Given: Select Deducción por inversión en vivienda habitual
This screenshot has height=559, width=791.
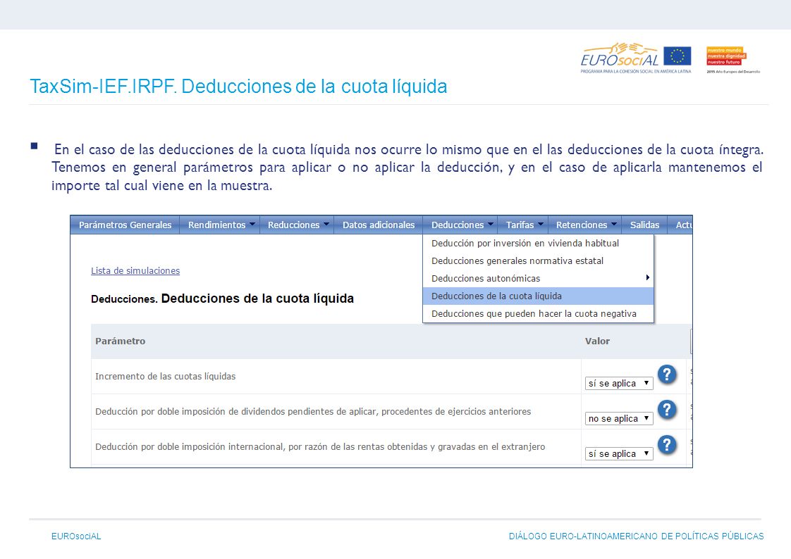Looking at the screenshot, I should click(x=539, y=243).
